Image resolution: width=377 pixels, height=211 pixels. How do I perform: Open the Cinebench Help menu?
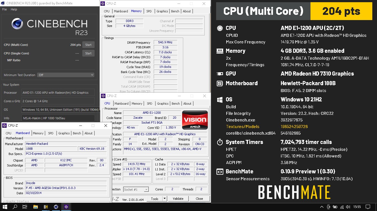[14, 9]
